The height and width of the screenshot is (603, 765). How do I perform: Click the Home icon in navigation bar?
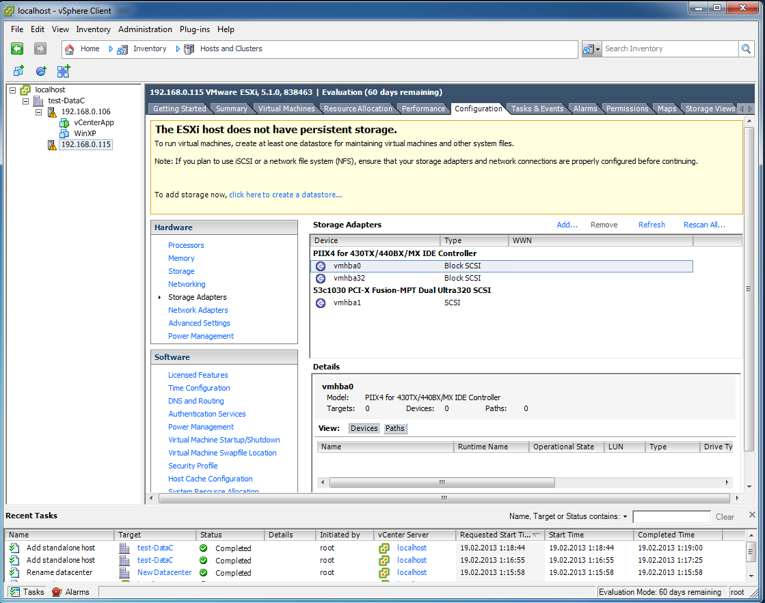[x=70, y=48]
